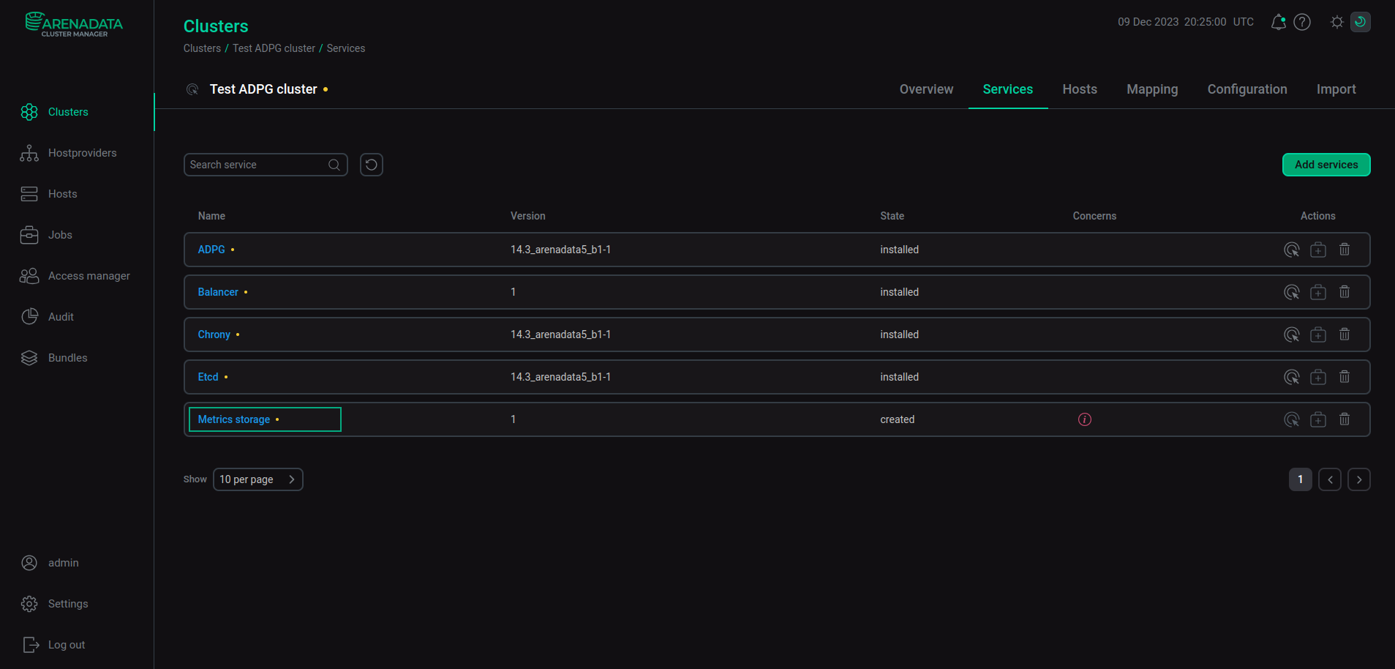The height and width of the screenshot is (669, 1395).
Task: Go to page 1 in pagination
Action: [1300, 479]
